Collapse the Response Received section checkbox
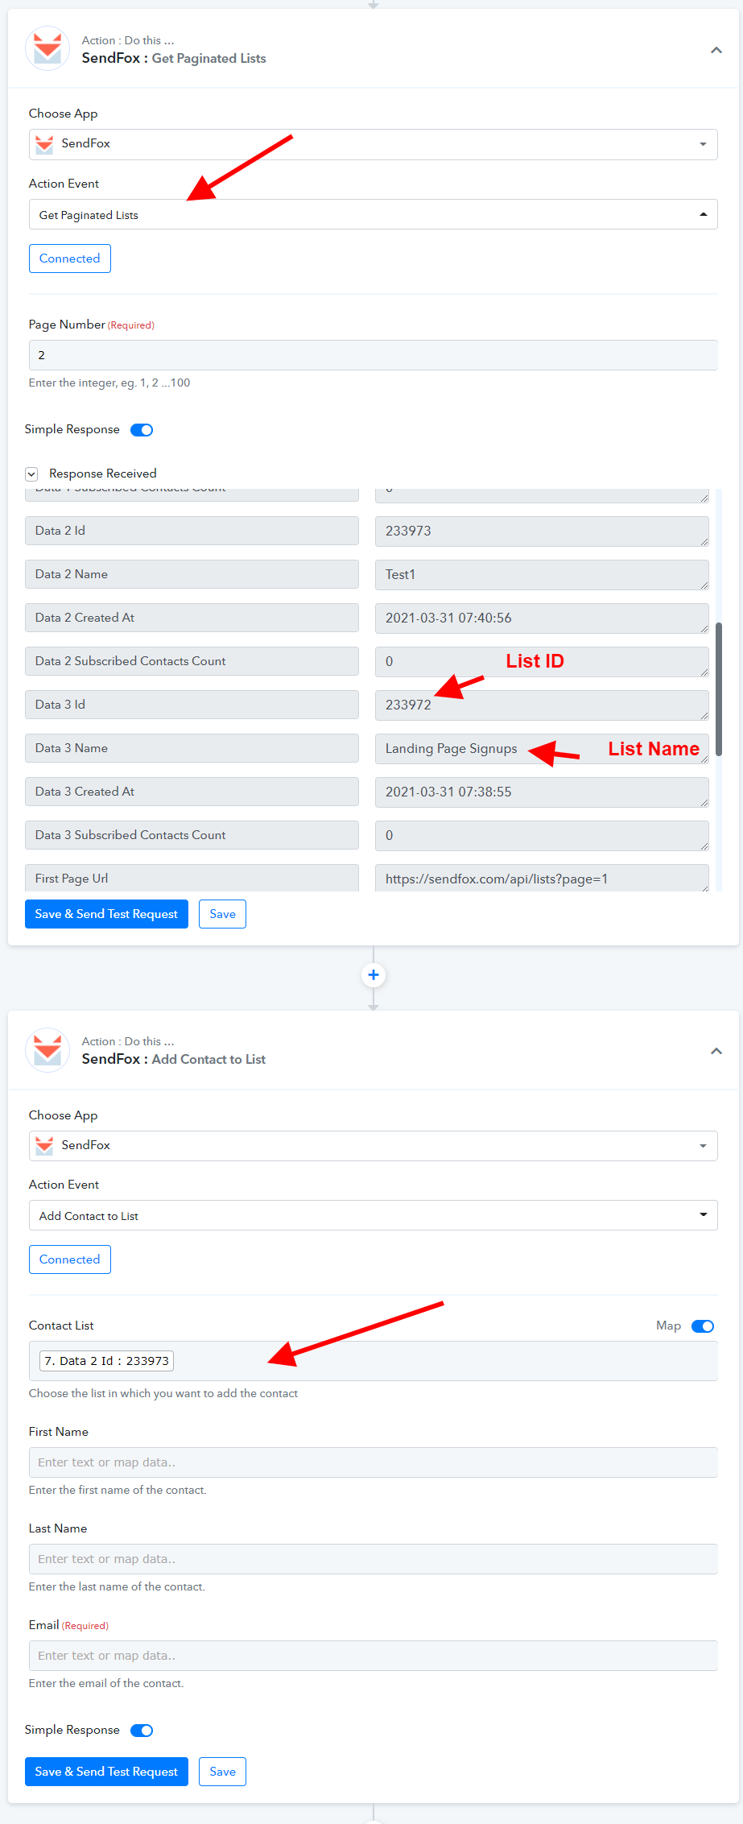The height and width of the screenshot is (1824, 743). (x=31, y=474)
